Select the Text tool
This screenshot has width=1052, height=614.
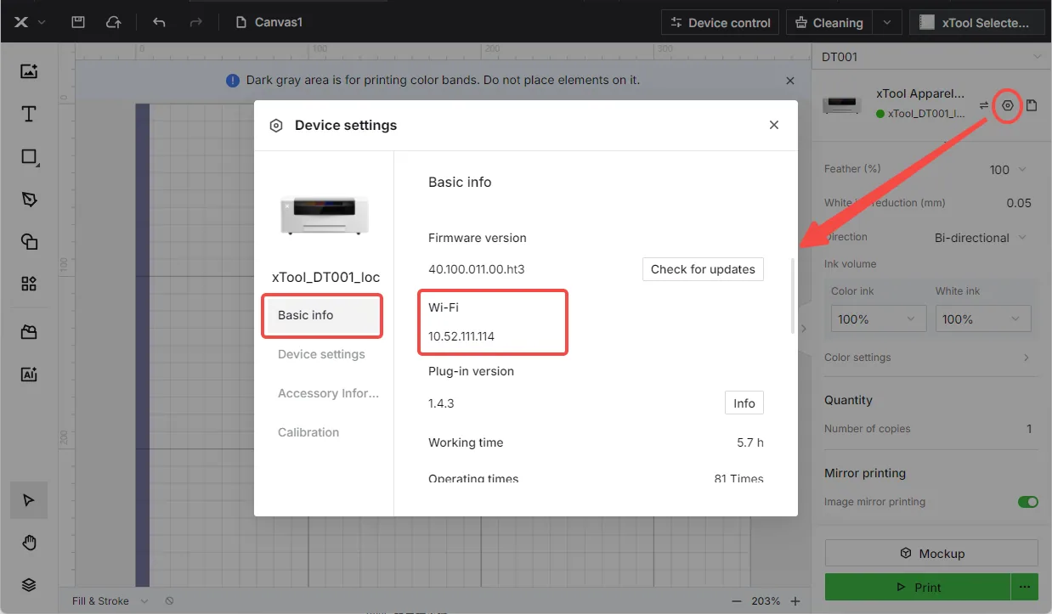click(x=29, y=114)
